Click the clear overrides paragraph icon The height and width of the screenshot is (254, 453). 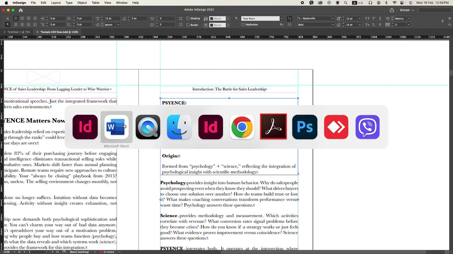(x=282, y=25)
